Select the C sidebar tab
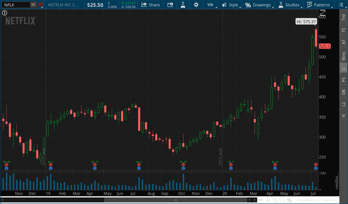Viewport: 348px width, 204px height. click(x=344, y=68)
